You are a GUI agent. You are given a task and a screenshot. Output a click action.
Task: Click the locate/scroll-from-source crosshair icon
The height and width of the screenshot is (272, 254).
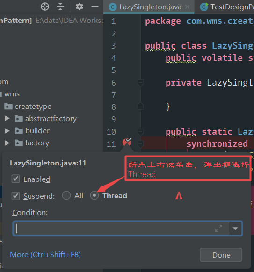(45, 7)
